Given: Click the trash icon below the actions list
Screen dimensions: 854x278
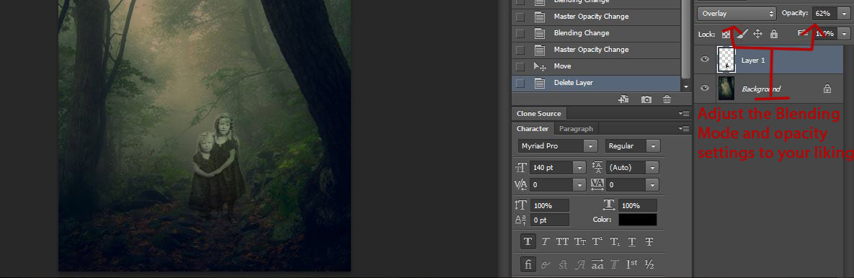Looking at the screenshot, I should [667, 99].
